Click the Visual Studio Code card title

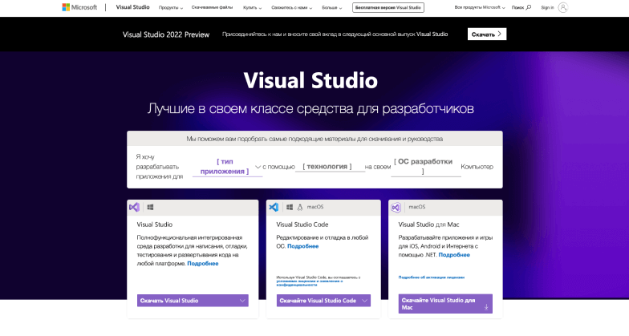pyautogui.click(x=302, y=225)
